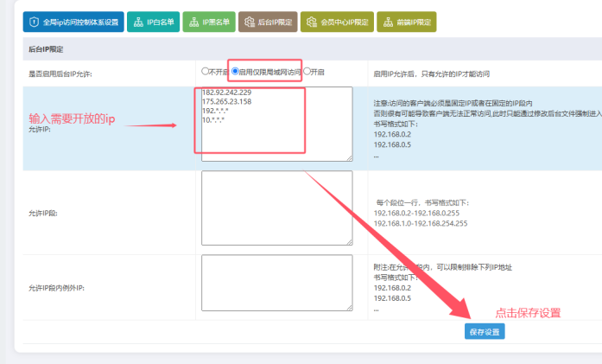Select the 不开启 radio option
602x364 pixels.
pyautogui.click(x=205, y=72)
